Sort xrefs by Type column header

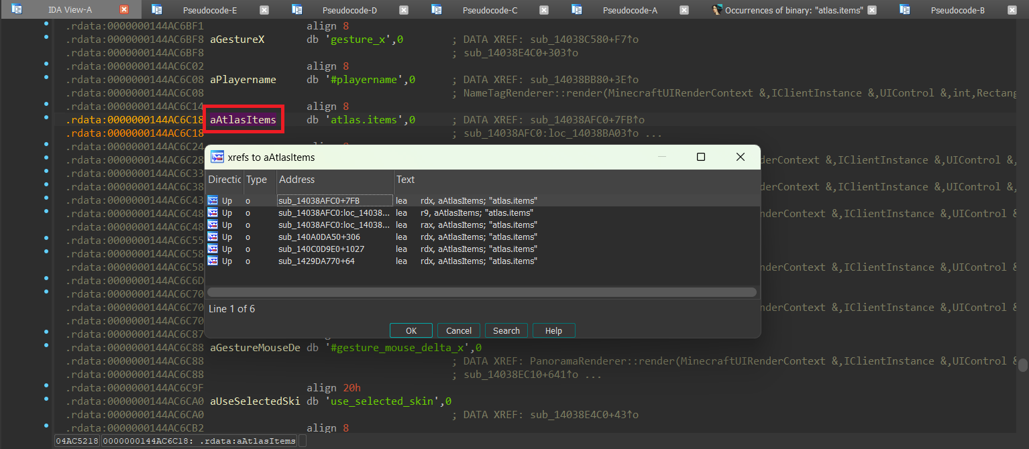(x=260, y=180)
